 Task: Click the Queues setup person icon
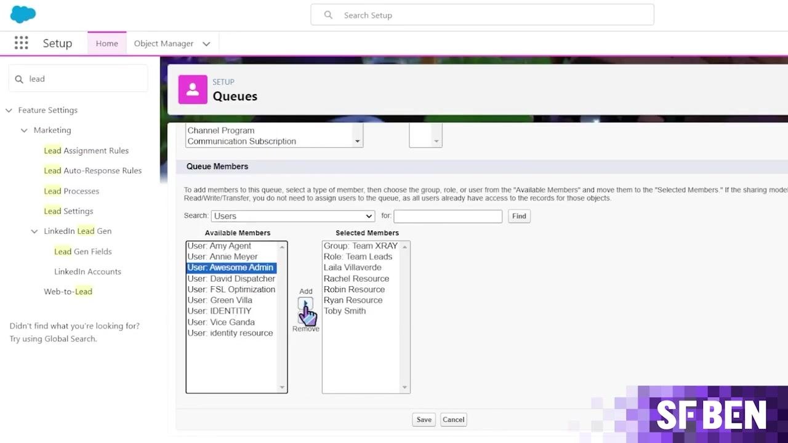pos(193,90)
